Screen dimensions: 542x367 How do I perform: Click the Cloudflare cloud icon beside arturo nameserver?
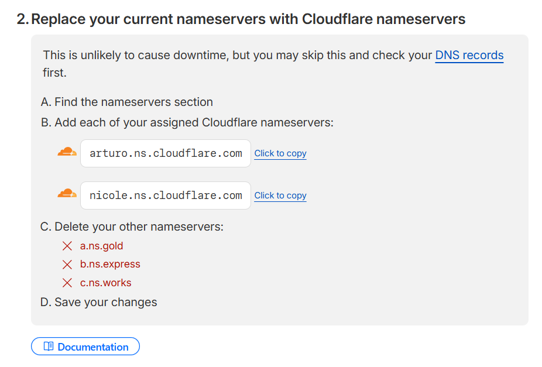[x=67, y=153]
